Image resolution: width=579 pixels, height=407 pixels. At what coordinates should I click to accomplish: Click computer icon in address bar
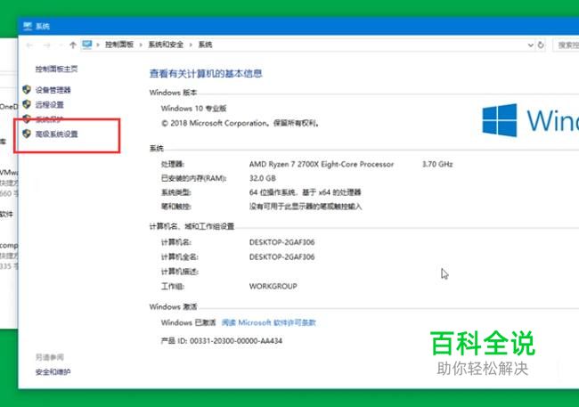[x=87, y=45]
